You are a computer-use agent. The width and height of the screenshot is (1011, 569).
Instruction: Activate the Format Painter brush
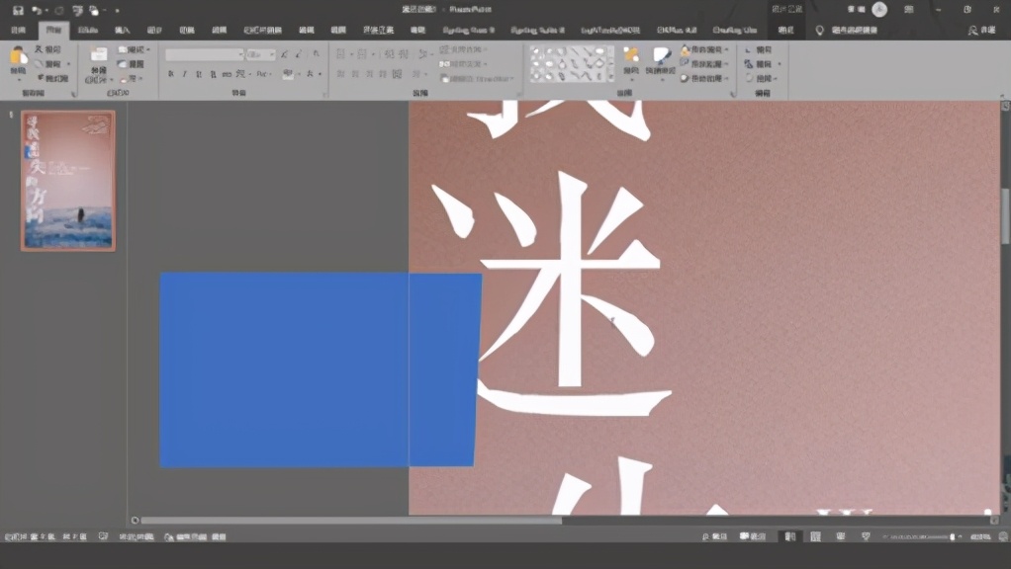click(x=52, y=78)
